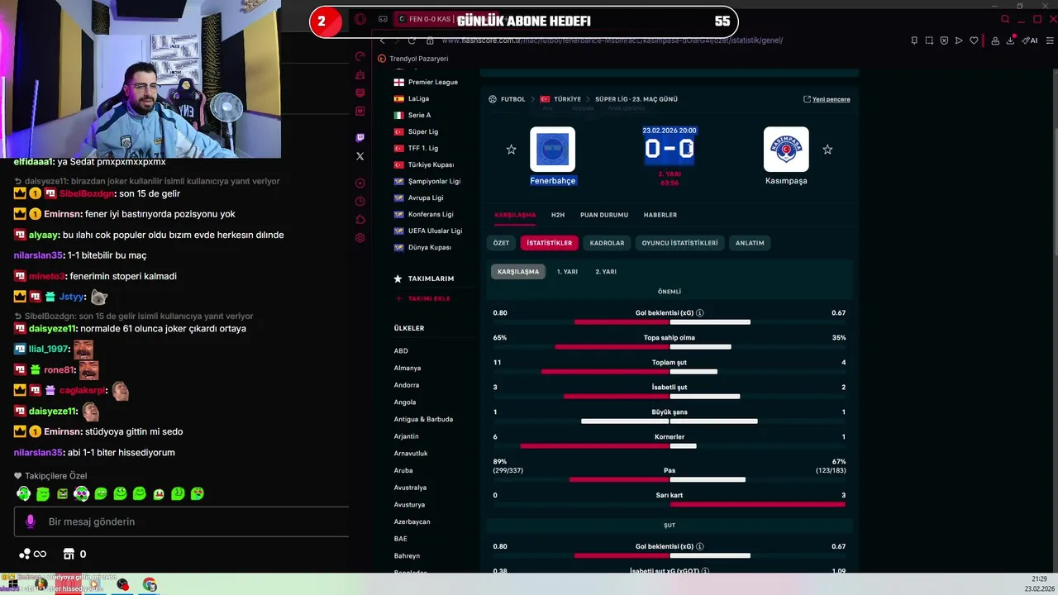Select the 2. YARI filter
1058x595 pixels.
pyautogui.click(x=606, y=272)
